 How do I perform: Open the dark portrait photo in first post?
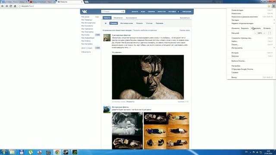148,77
